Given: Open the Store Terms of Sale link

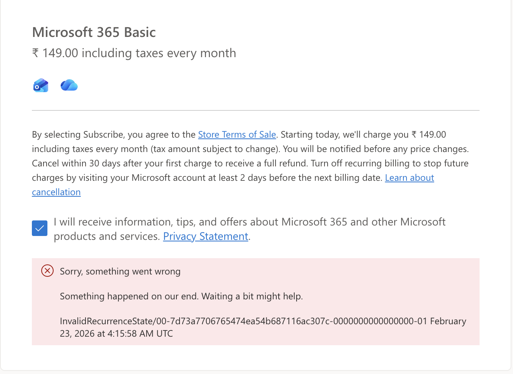Looking at the screenshot, I should [x=237, y=135].
